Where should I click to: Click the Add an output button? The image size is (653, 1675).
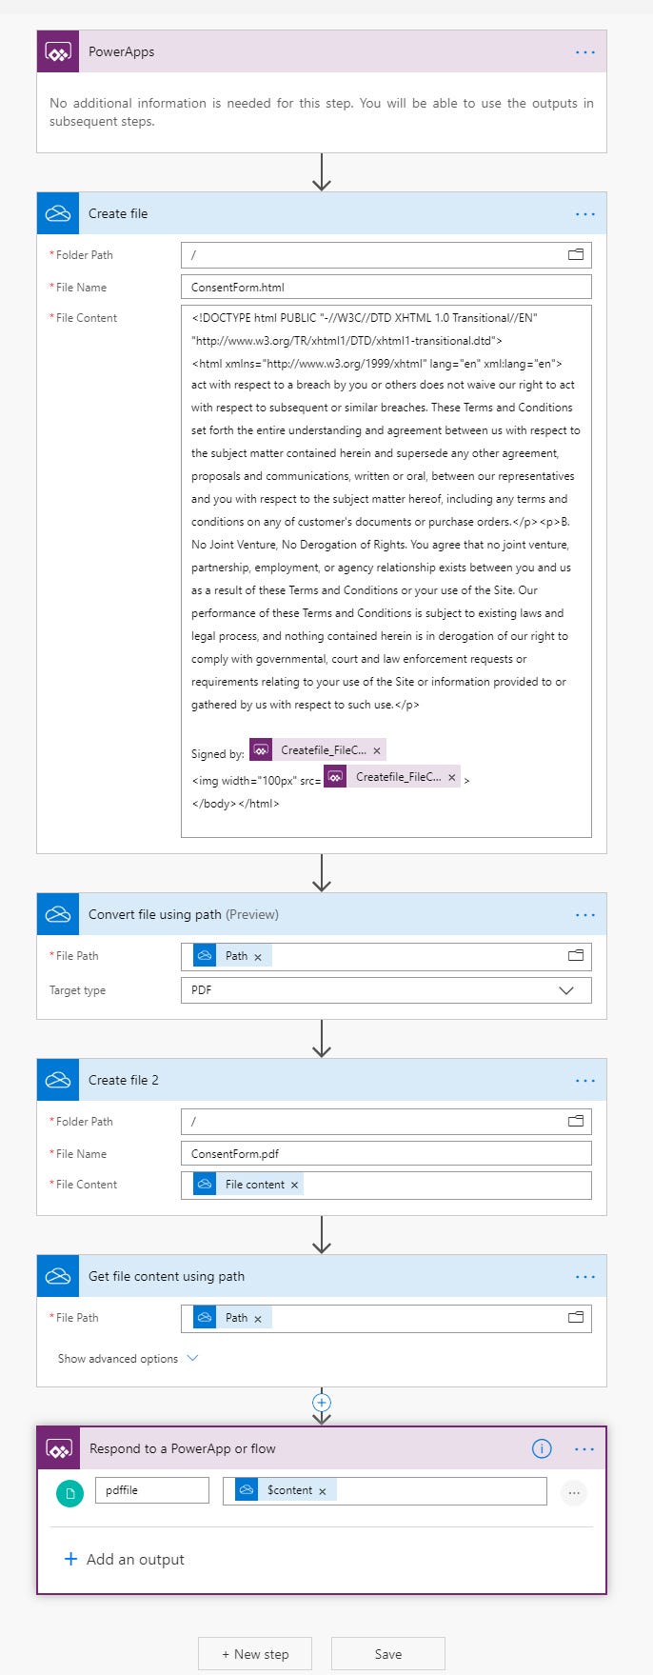click(x=124, y=1559)
